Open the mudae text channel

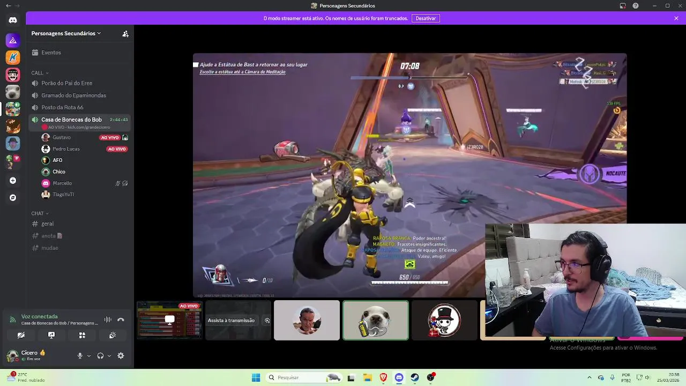(80, 248)
